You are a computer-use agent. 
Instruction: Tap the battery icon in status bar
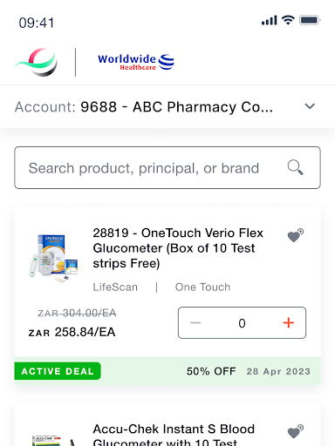click(310, 20)
